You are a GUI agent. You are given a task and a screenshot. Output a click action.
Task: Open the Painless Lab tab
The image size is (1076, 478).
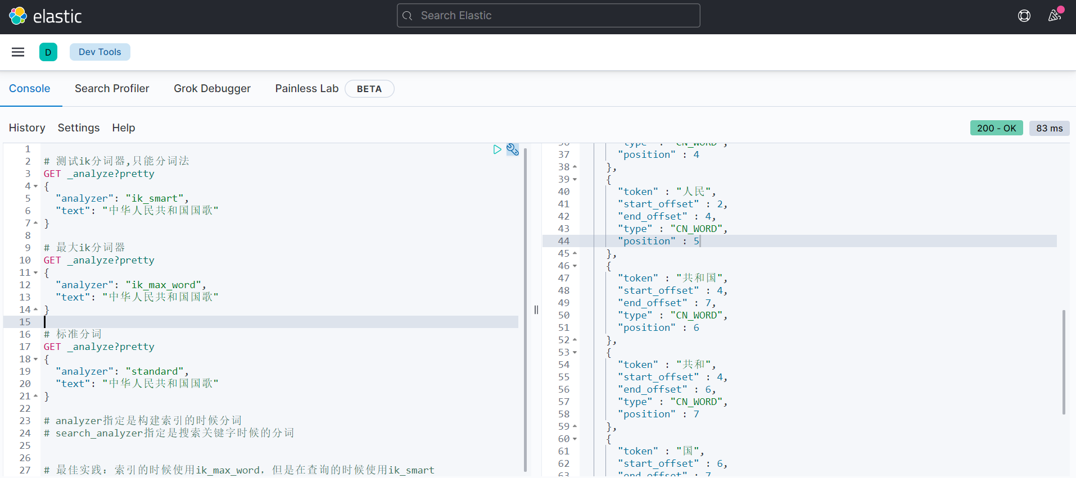click(x=307, y=89)
